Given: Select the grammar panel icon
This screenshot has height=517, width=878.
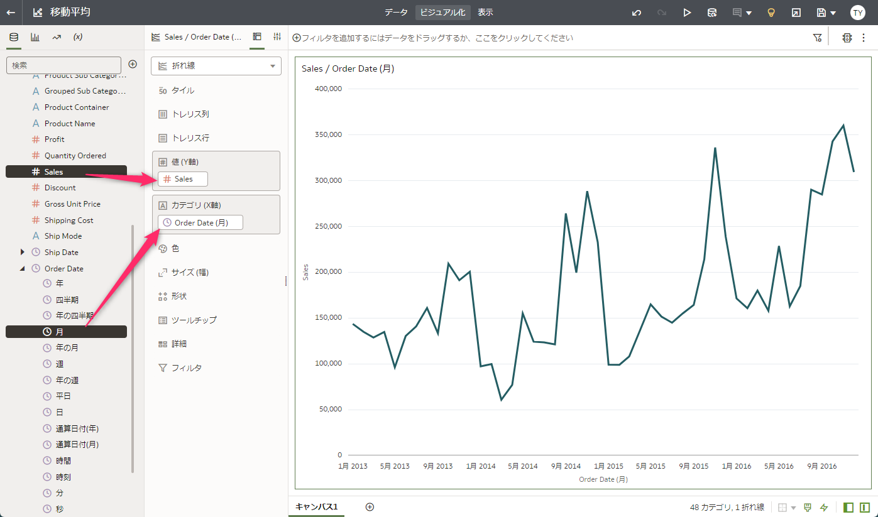Looking at the screenshot, I should coord(257,37).
